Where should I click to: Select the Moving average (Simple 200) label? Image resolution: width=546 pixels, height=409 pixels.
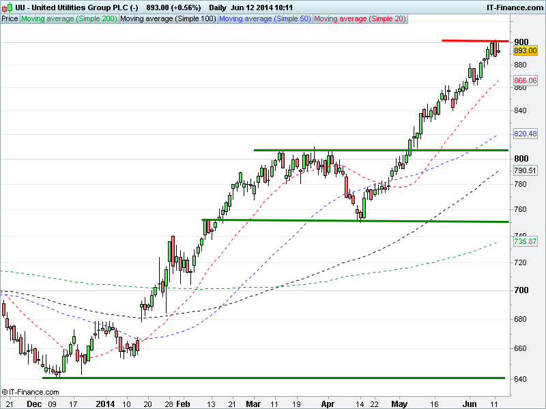[68, 19]
